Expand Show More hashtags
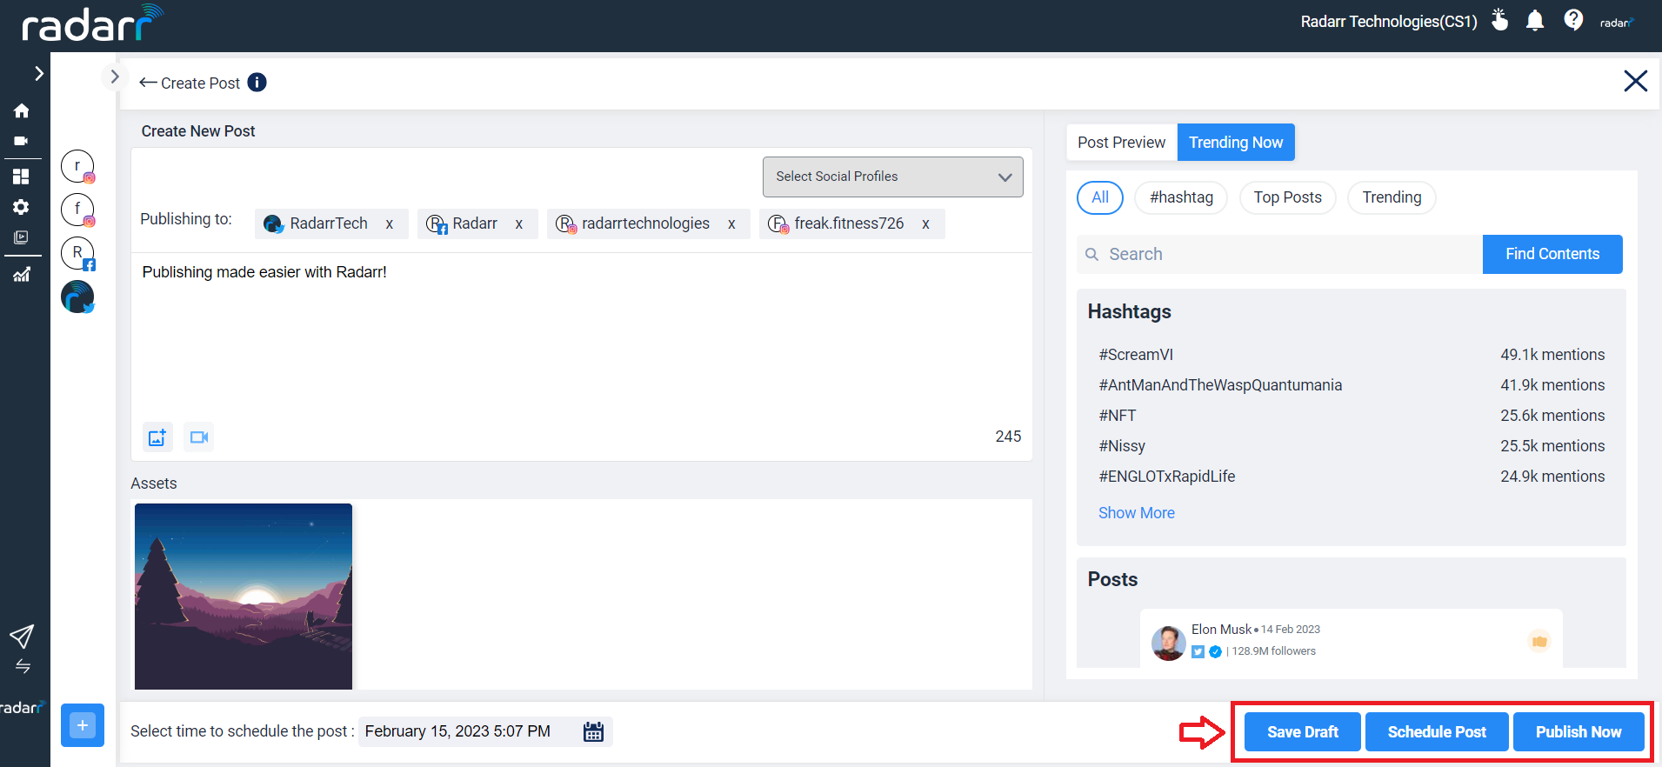Image resolution: width=1662 pixels, height=767 pixels. [x=1136, y=513]
